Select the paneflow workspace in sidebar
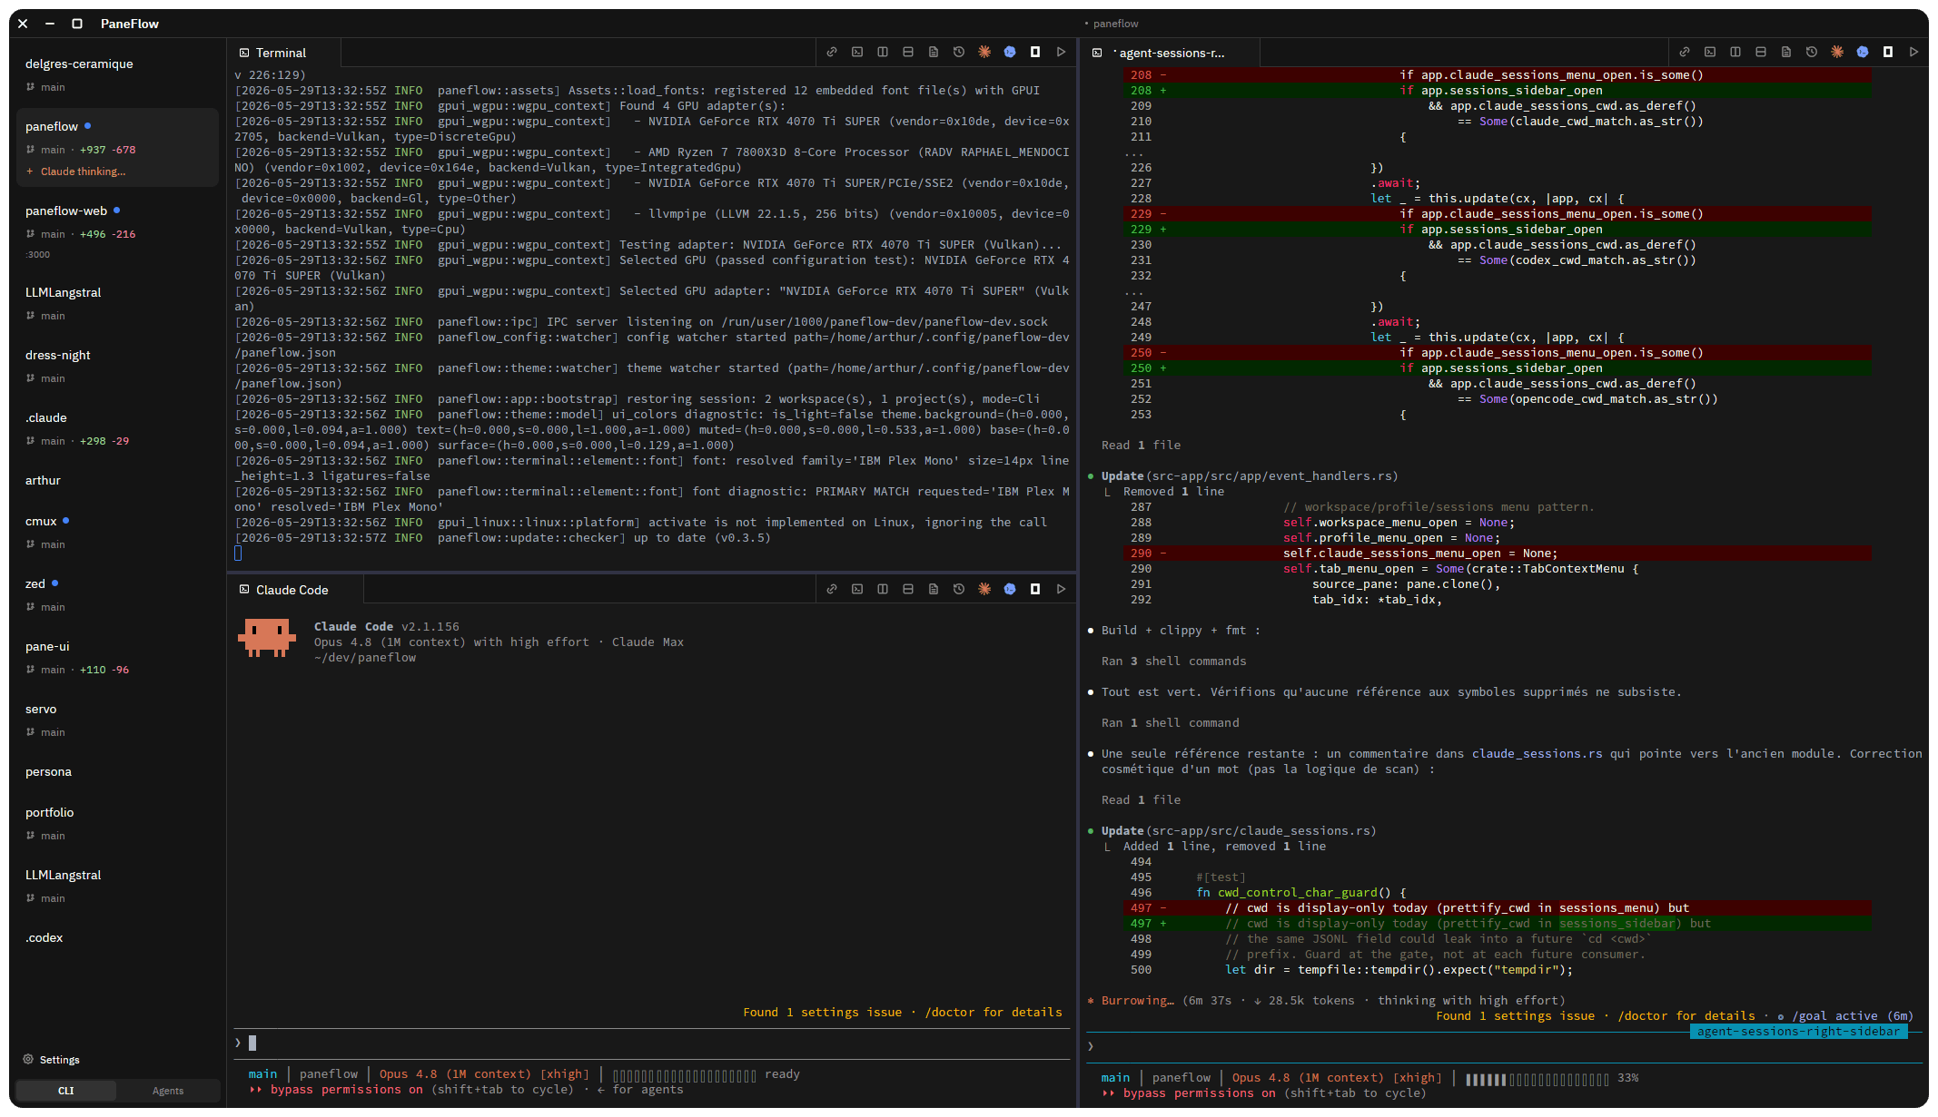The height and width of the screenshot is (1117, 1938). [x=117, y=148]
